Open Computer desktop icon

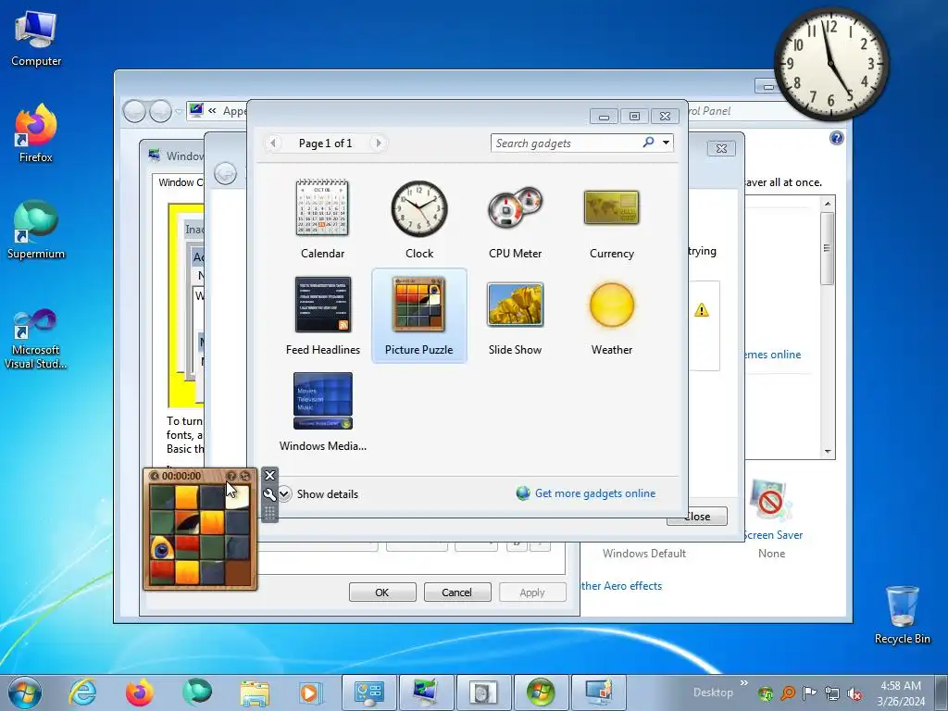pos(36,39)
